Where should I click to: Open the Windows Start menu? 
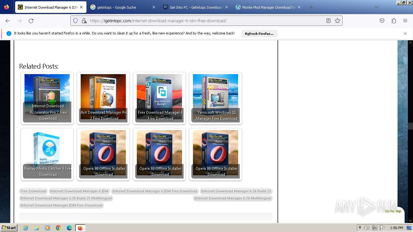(9, 228)
